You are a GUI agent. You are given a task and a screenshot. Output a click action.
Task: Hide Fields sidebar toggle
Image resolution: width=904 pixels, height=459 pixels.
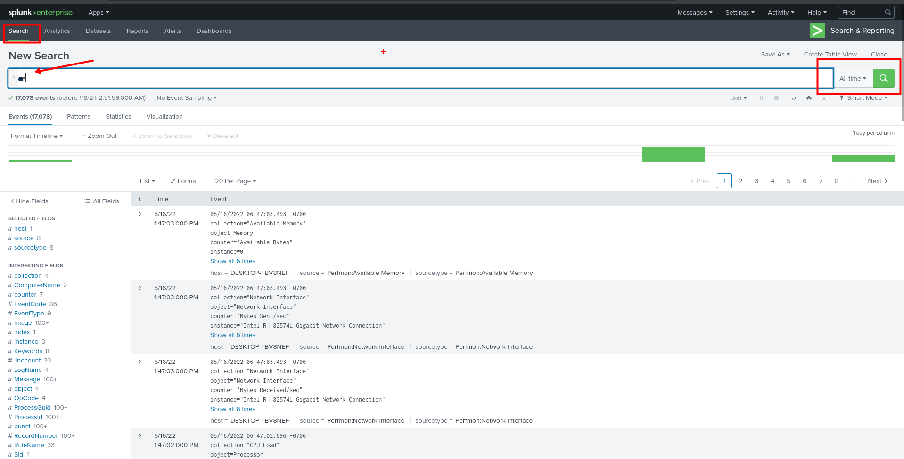tap(29, 201)
